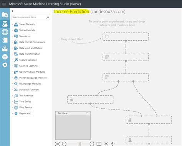
Task: Select Python Language Modules label
Action: click(x=33, y=78)
